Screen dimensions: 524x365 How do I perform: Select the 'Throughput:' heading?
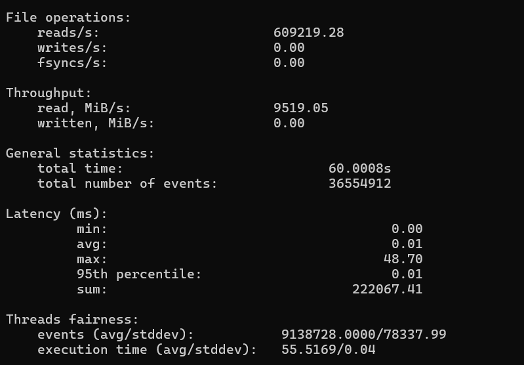click(x=49, y=93)
